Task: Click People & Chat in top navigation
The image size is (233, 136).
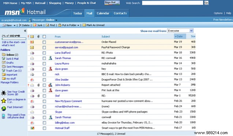Action: pyautogui.click(x=86, y=3)
